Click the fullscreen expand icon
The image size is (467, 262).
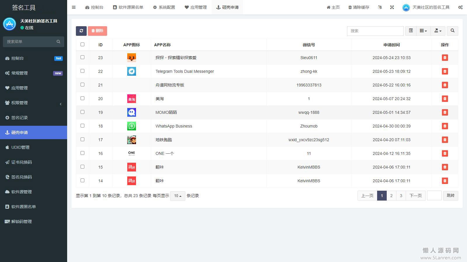point(392,7)
